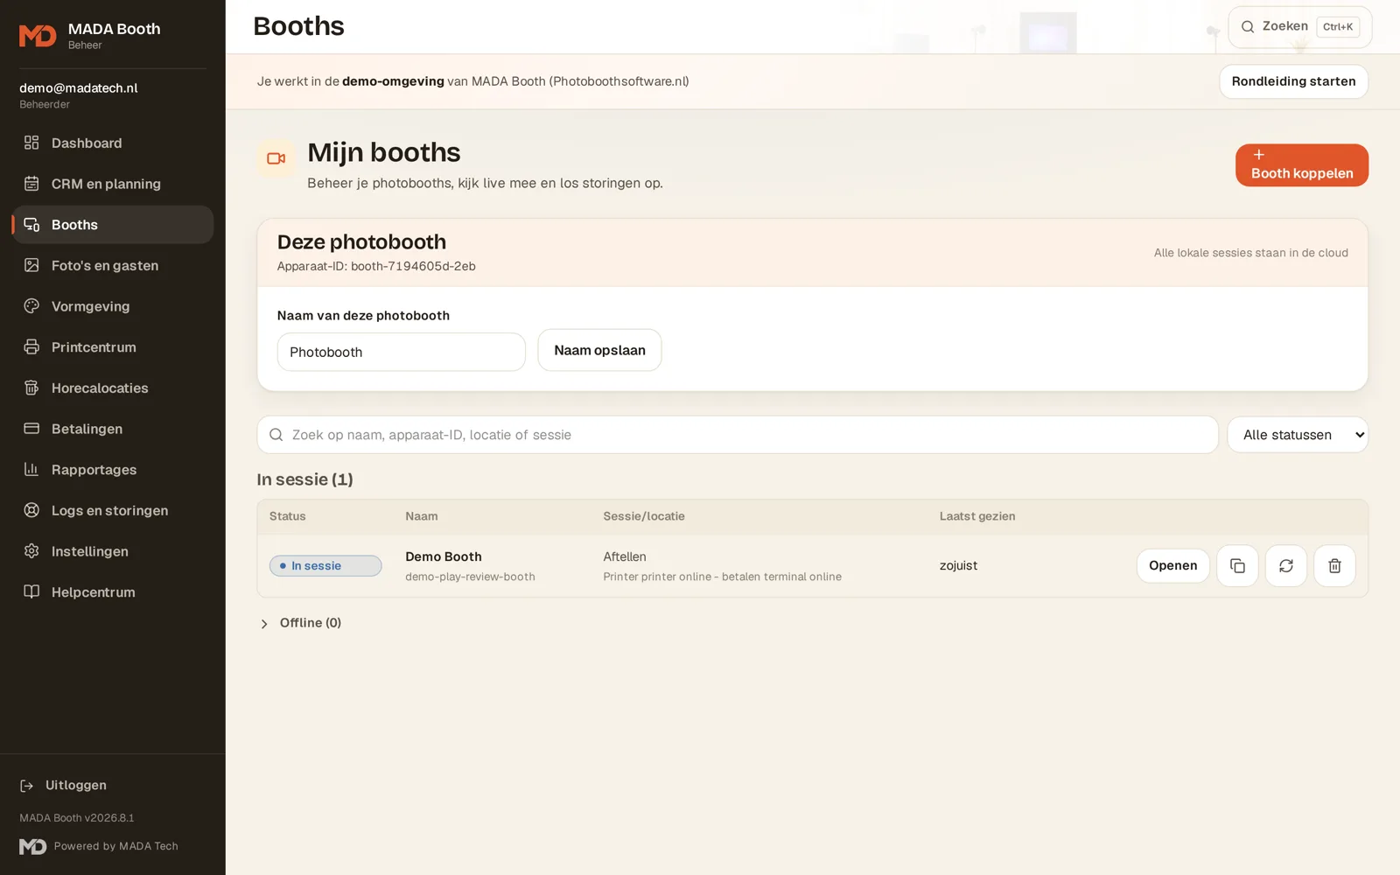This screenshot has width=1400, height=875.
Task: Go to Dashboard menu item
Action: (113, 143)
